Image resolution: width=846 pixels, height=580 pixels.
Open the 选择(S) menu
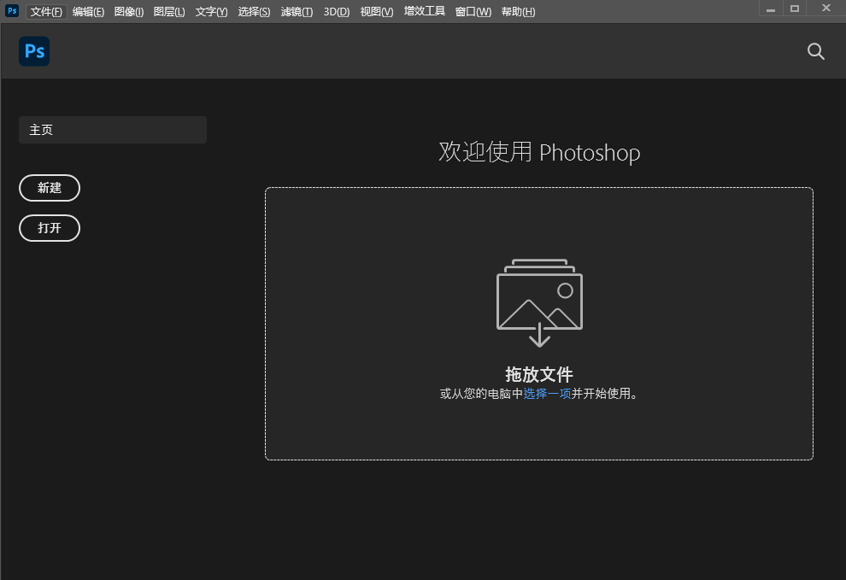pos(254,11)
